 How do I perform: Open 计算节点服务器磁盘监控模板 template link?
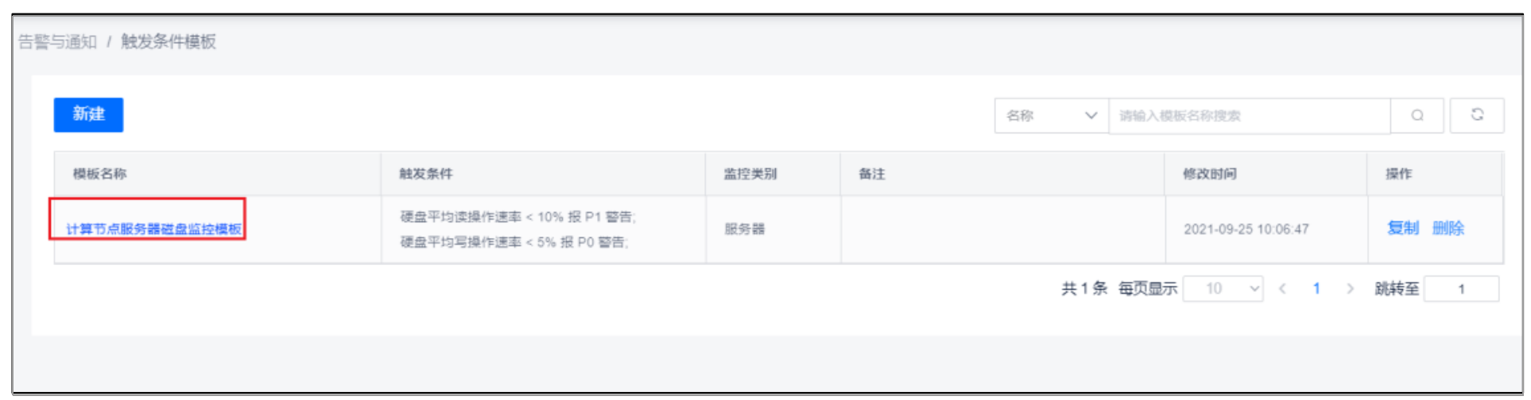coord(153,229)
